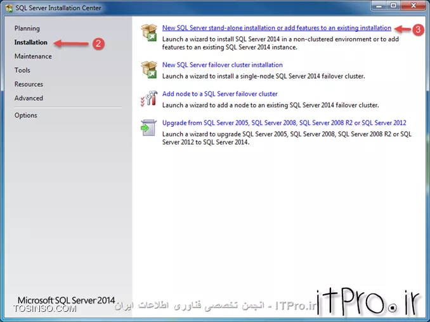
Task: Click the window title 'SQL Server Installation Center'
Action: click(58, 8)
